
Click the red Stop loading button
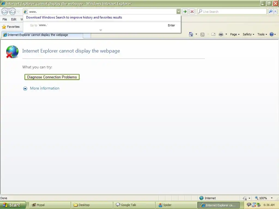(192, 11)
